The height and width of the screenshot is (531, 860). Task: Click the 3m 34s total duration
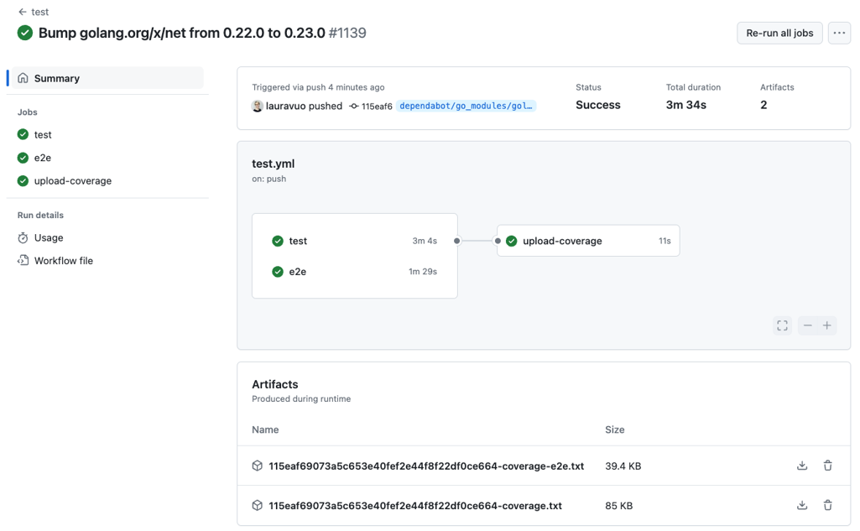(686, 105)
